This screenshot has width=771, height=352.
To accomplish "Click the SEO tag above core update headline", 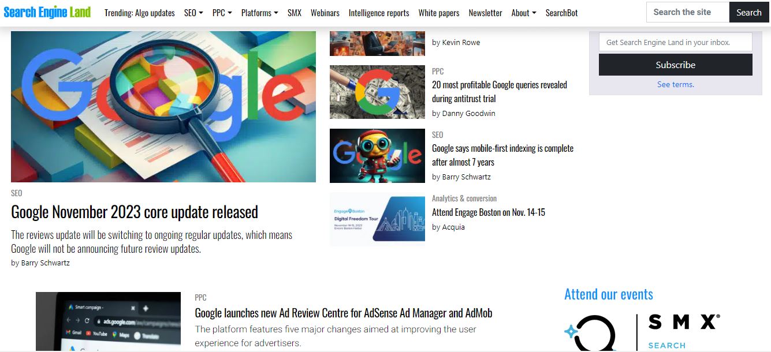I will pos(17,193).
